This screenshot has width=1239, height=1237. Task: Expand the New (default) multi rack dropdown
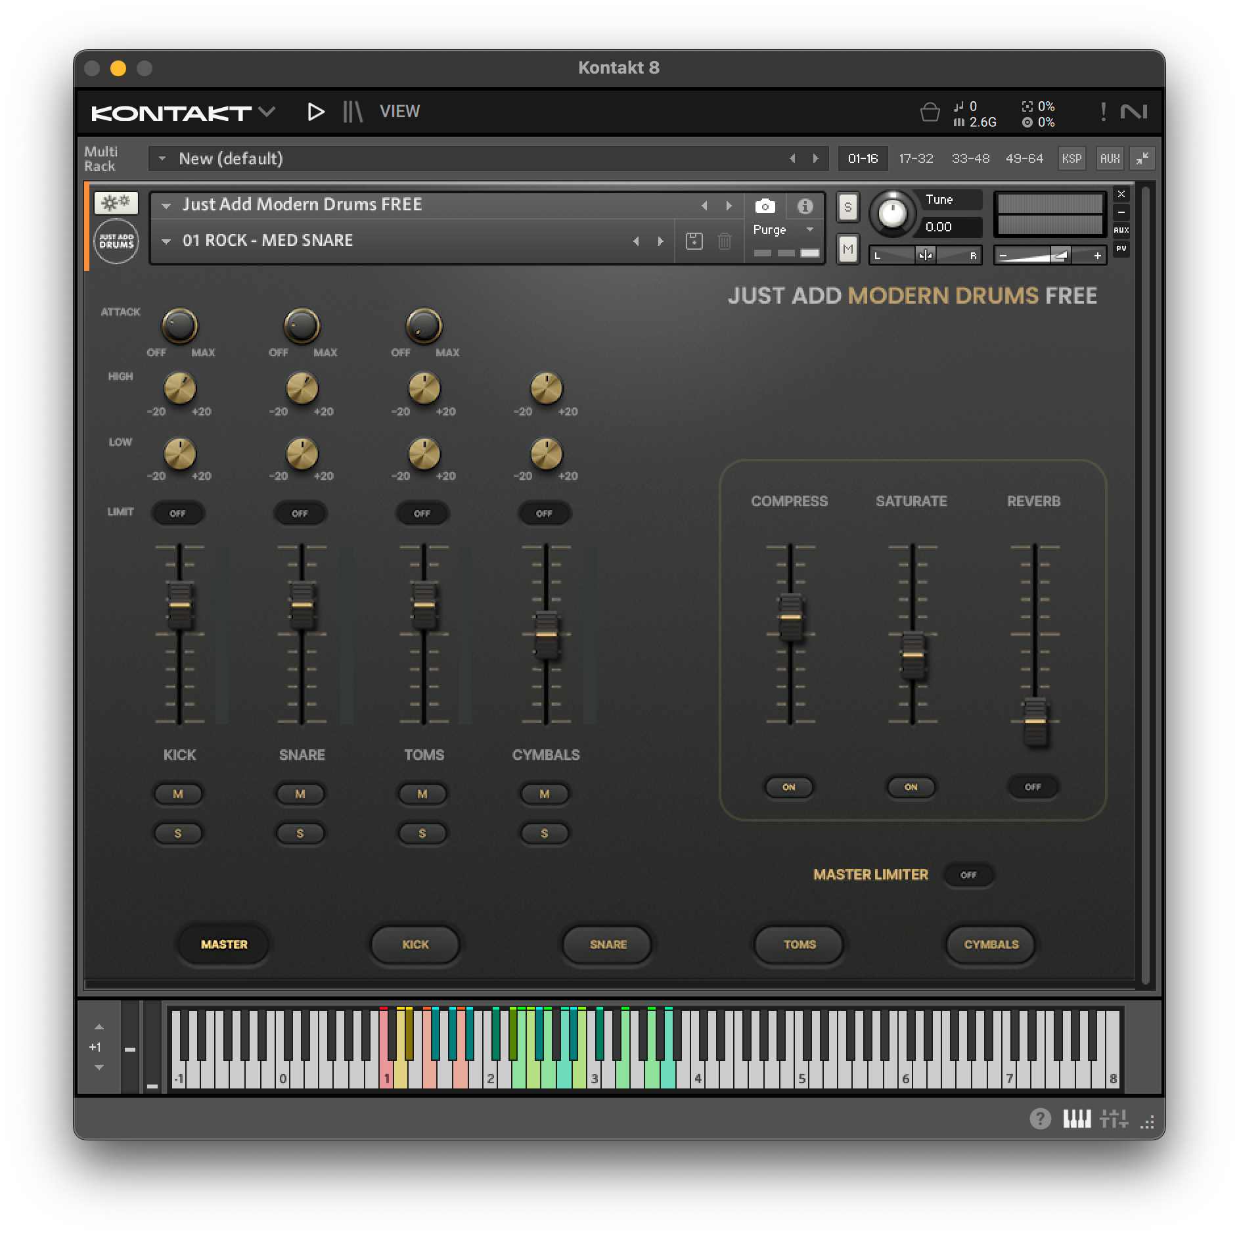pos(163,158)
